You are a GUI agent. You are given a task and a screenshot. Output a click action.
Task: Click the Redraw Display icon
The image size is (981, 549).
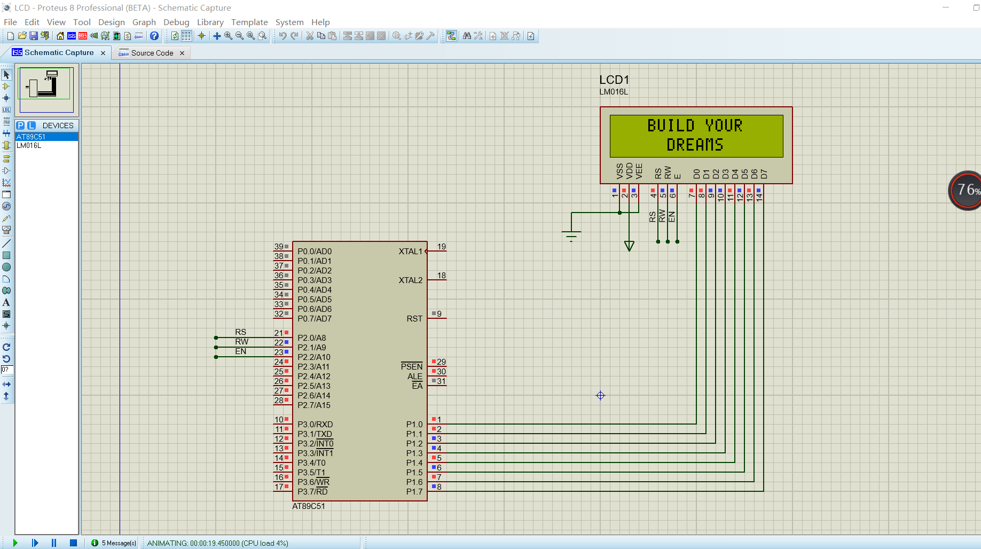pos(175,36)
